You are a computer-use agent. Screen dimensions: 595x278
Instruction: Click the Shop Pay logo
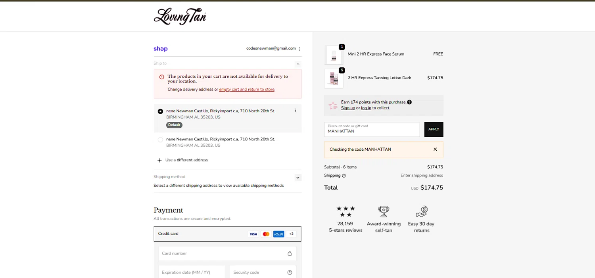tap(161, 49)
